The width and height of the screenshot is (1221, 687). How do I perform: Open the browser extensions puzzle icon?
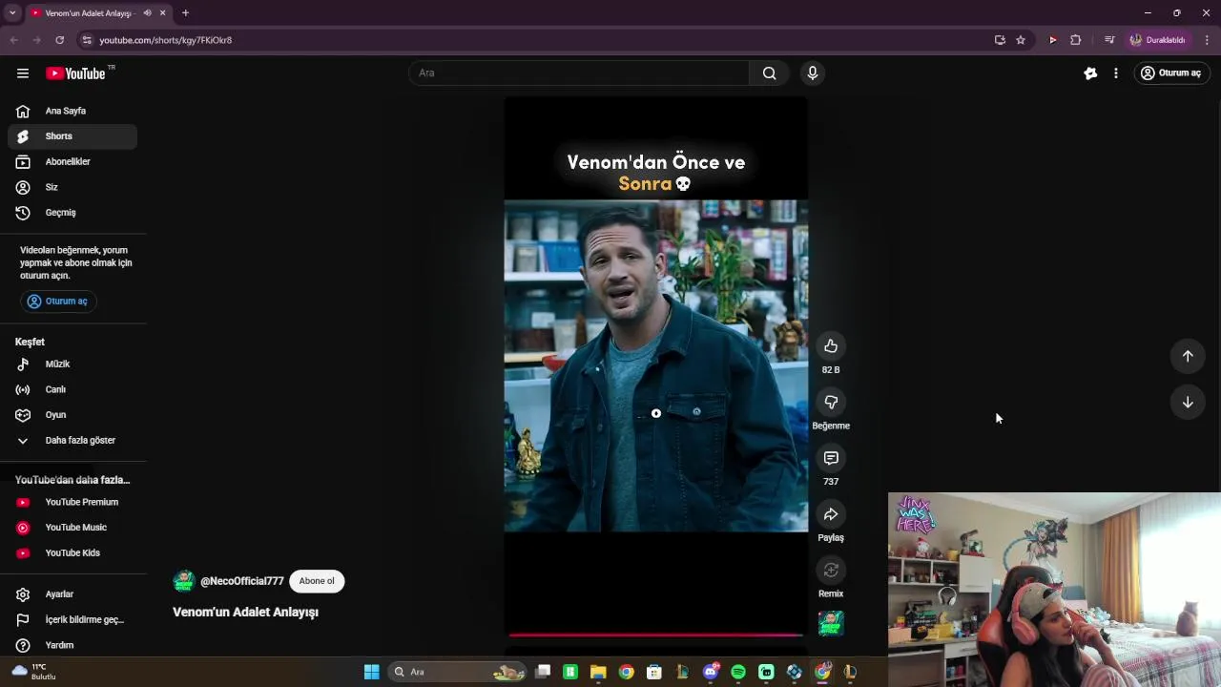click(x=1076, y=40)
